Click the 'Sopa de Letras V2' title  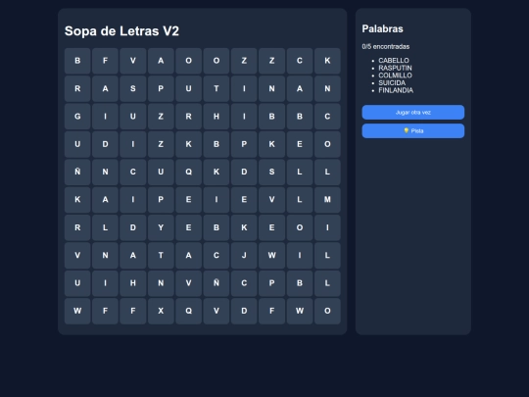click(x=121, y=31)
